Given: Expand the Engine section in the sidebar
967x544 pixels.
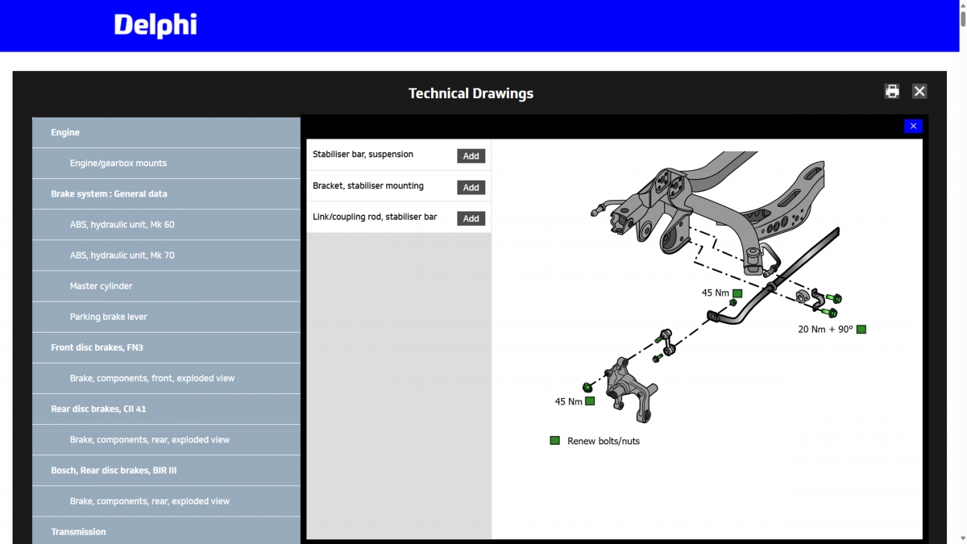Looking at the screenshot, I should coord(166,132).
